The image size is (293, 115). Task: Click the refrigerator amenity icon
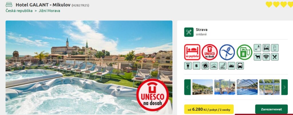[x=275, y=48]
